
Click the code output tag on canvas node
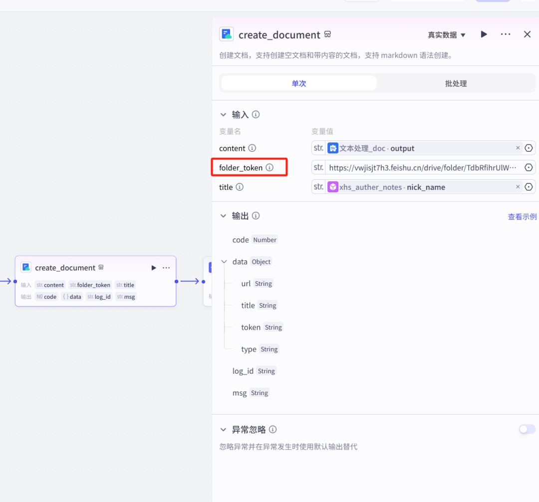pos(46,297)
